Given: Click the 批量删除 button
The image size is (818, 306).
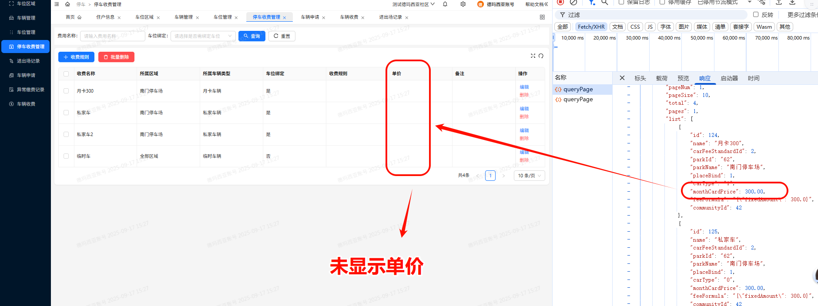Looking at the screenshot, I should pyautogui.click(x=116, y=57).
